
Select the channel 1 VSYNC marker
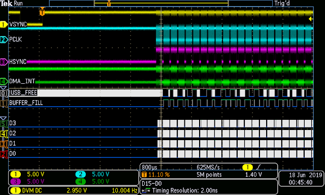pos(4,24)
